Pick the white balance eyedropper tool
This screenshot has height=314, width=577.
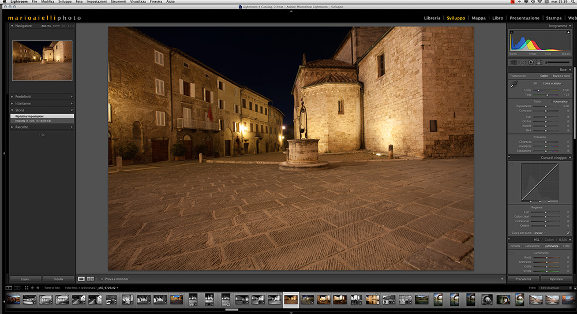point(513,84)
